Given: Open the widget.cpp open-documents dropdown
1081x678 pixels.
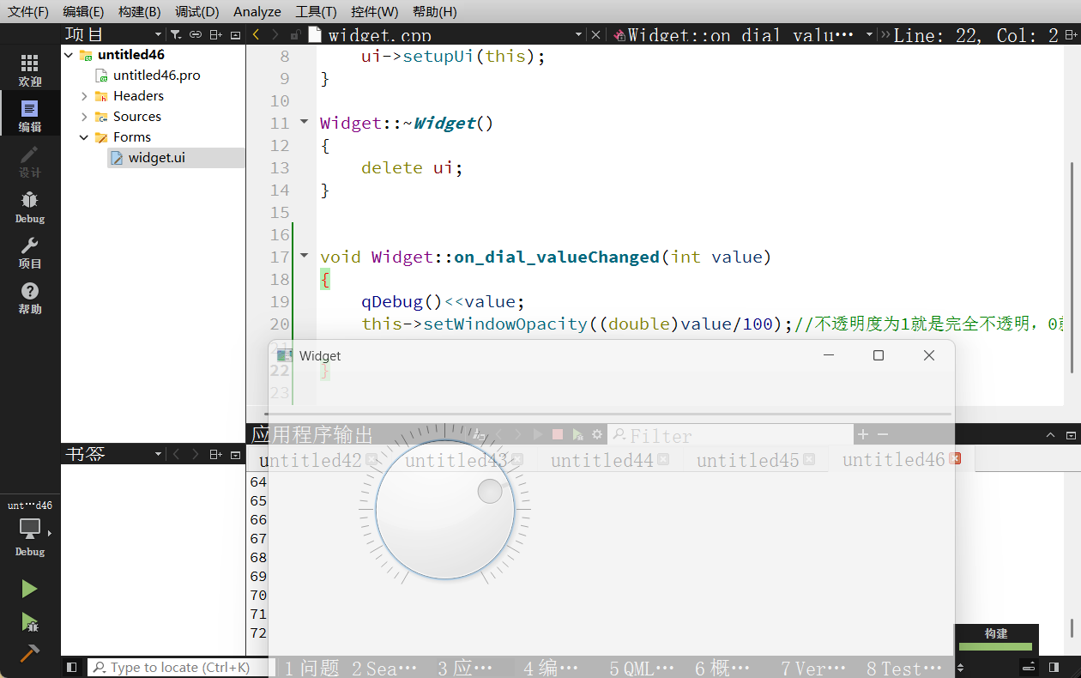Looking at the screenshot, I should click(x=578, y=34).
